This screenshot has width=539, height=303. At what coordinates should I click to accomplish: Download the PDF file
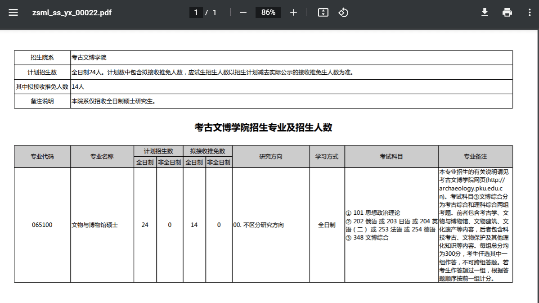(x=485, y=13)
